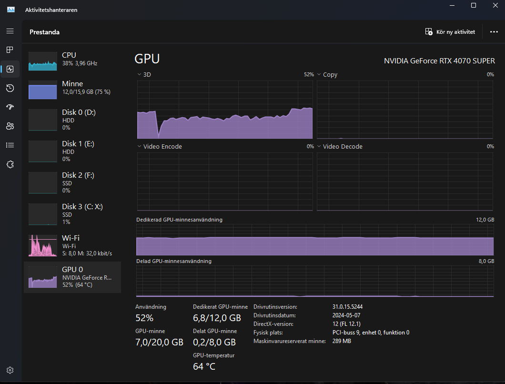This screenshot has height=384, width=505.
Task: Click Kör ny aktivitet button
Action: click(450, 31)
